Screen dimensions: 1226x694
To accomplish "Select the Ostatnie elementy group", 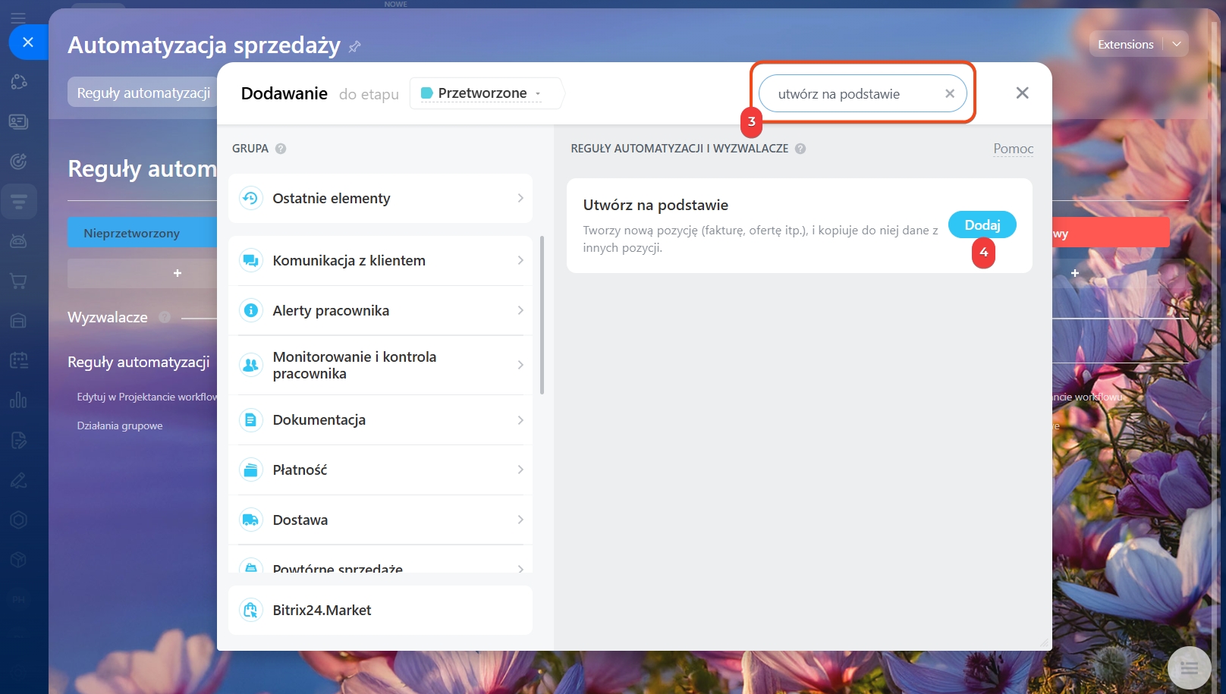I will 380,199.
